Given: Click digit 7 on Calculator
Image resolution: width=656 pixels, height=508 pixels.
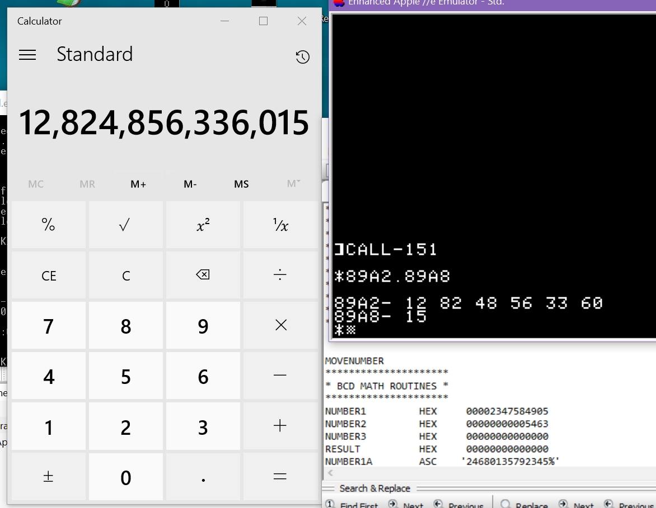Looking at the screenshot, I should click(49, 325).
